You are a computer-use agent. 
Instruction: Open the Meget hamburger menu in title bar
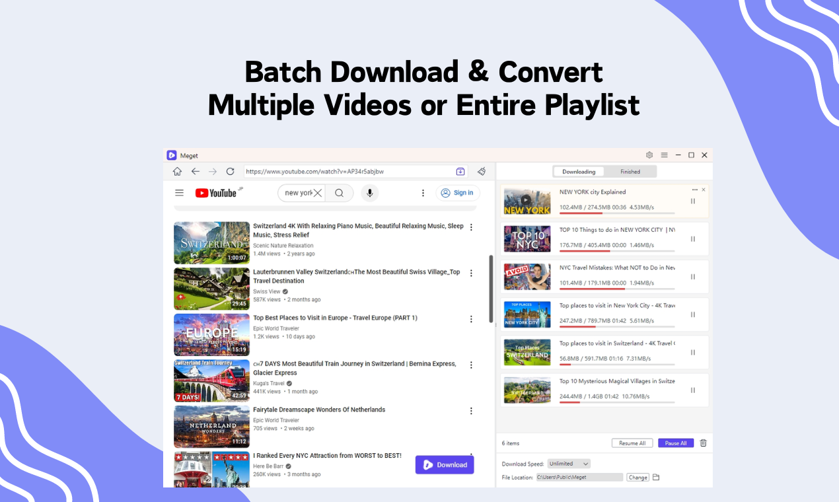coord(664,155)
